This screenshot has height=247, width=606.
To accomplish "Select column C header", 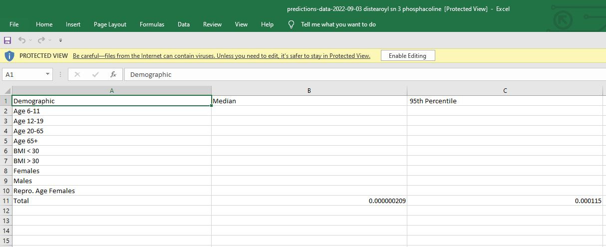I will [x=505, y=91].
